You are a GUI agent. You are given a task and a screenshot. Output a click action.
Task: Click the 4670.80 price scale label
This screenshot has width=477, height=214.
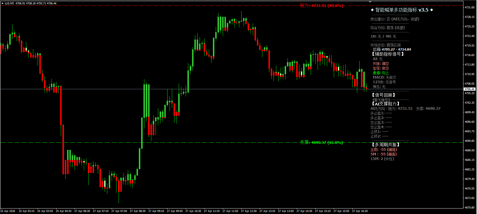coord(469,207)
